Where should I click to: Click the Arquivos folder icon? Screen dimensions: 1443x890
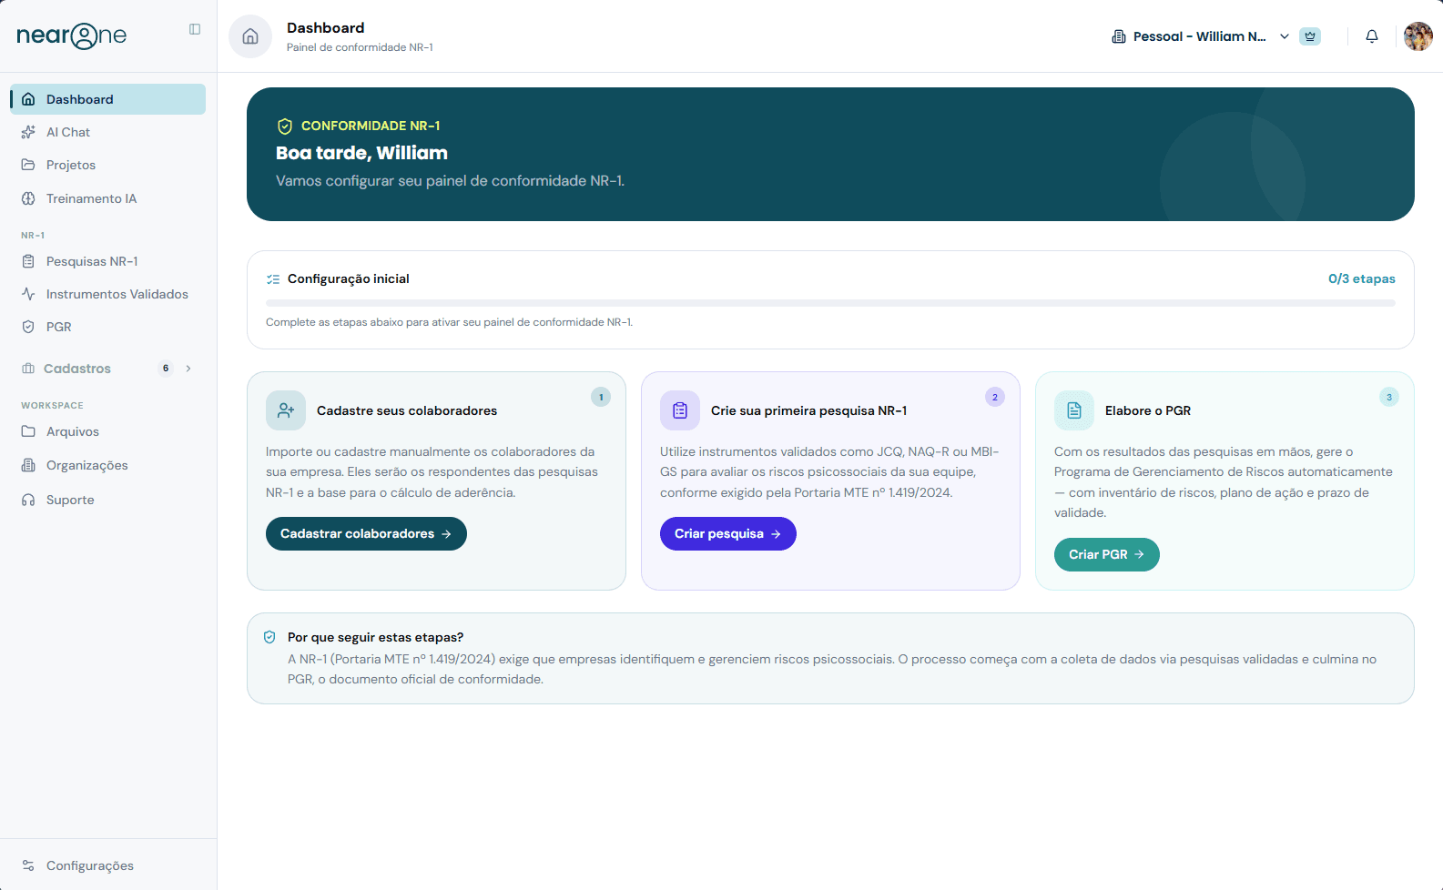(x=28, y=431)
